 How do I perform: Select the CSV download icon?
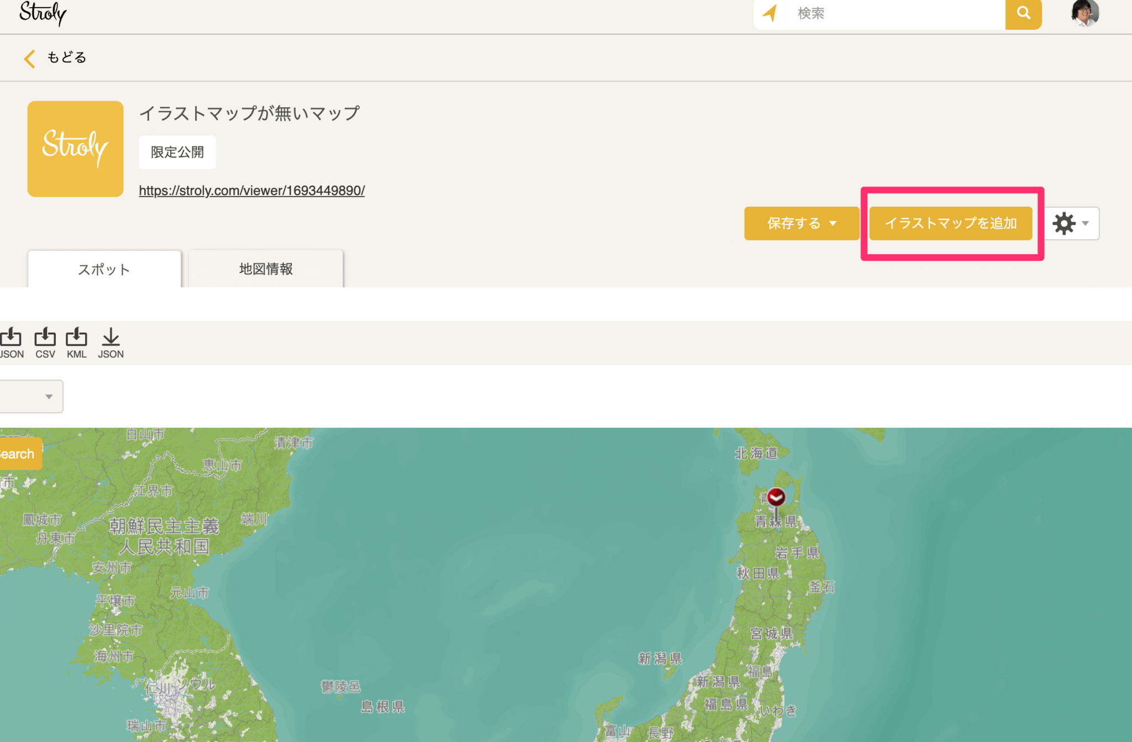45,338
